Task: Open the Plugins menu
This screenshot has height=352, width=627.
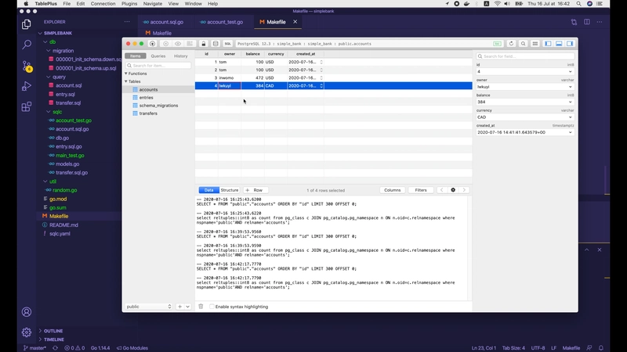Action: pos(129,4)
